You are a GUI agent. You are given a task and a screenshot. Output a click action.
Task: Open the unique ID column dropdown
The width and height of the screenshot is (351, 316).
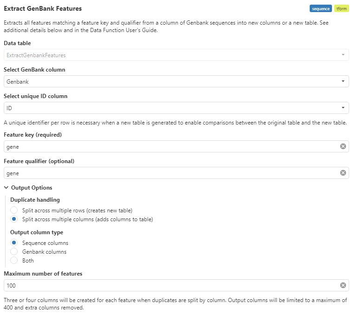point(343,108)
